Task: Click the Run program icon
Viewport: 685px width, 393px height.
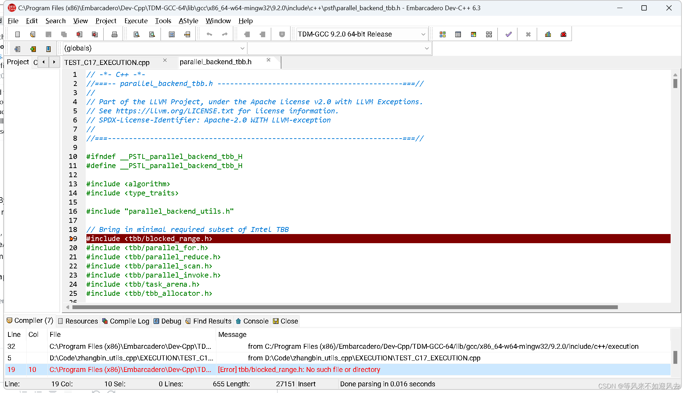Action: (x=458, y=34)
